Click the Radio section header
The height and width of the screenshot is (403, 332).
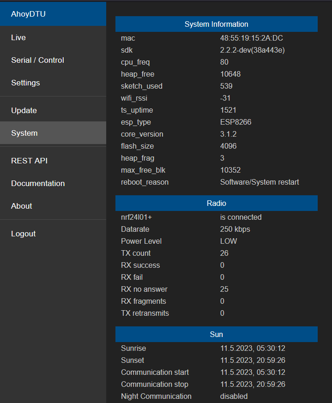(x=216, y=203)
